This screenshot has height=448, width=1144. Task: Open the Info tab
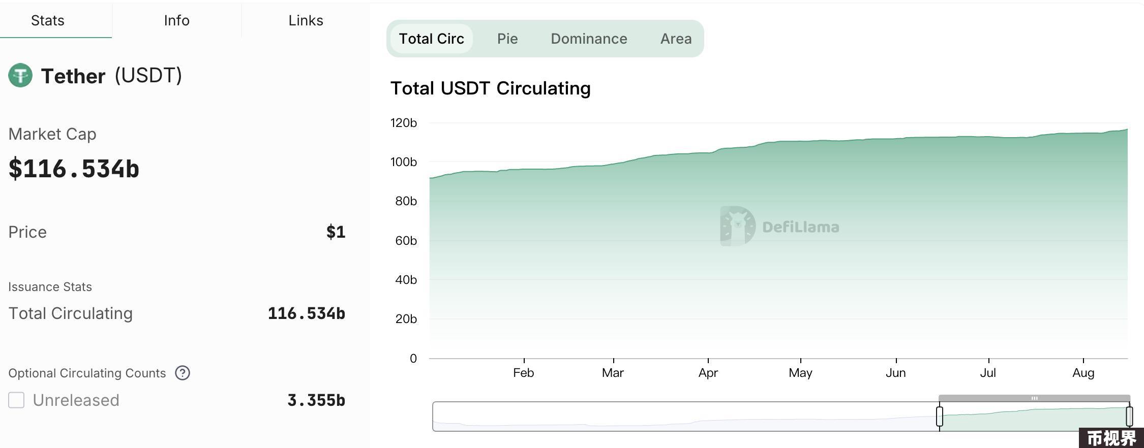pos(176,20)
